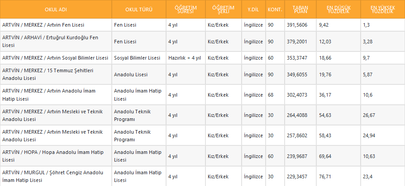Open Ertuğrul Kurdoğlu Fen Lisesi entry
Screen dimensions: 405x186
click(50, 42)
